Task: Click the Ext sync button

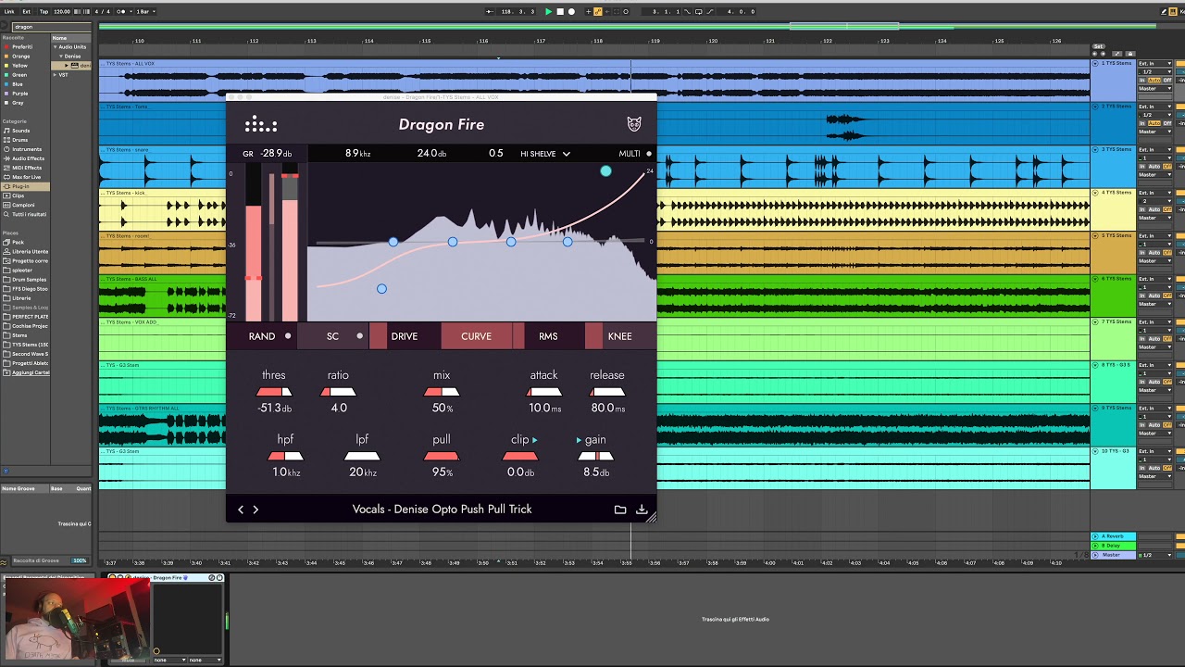Action: tap(26, 11)
